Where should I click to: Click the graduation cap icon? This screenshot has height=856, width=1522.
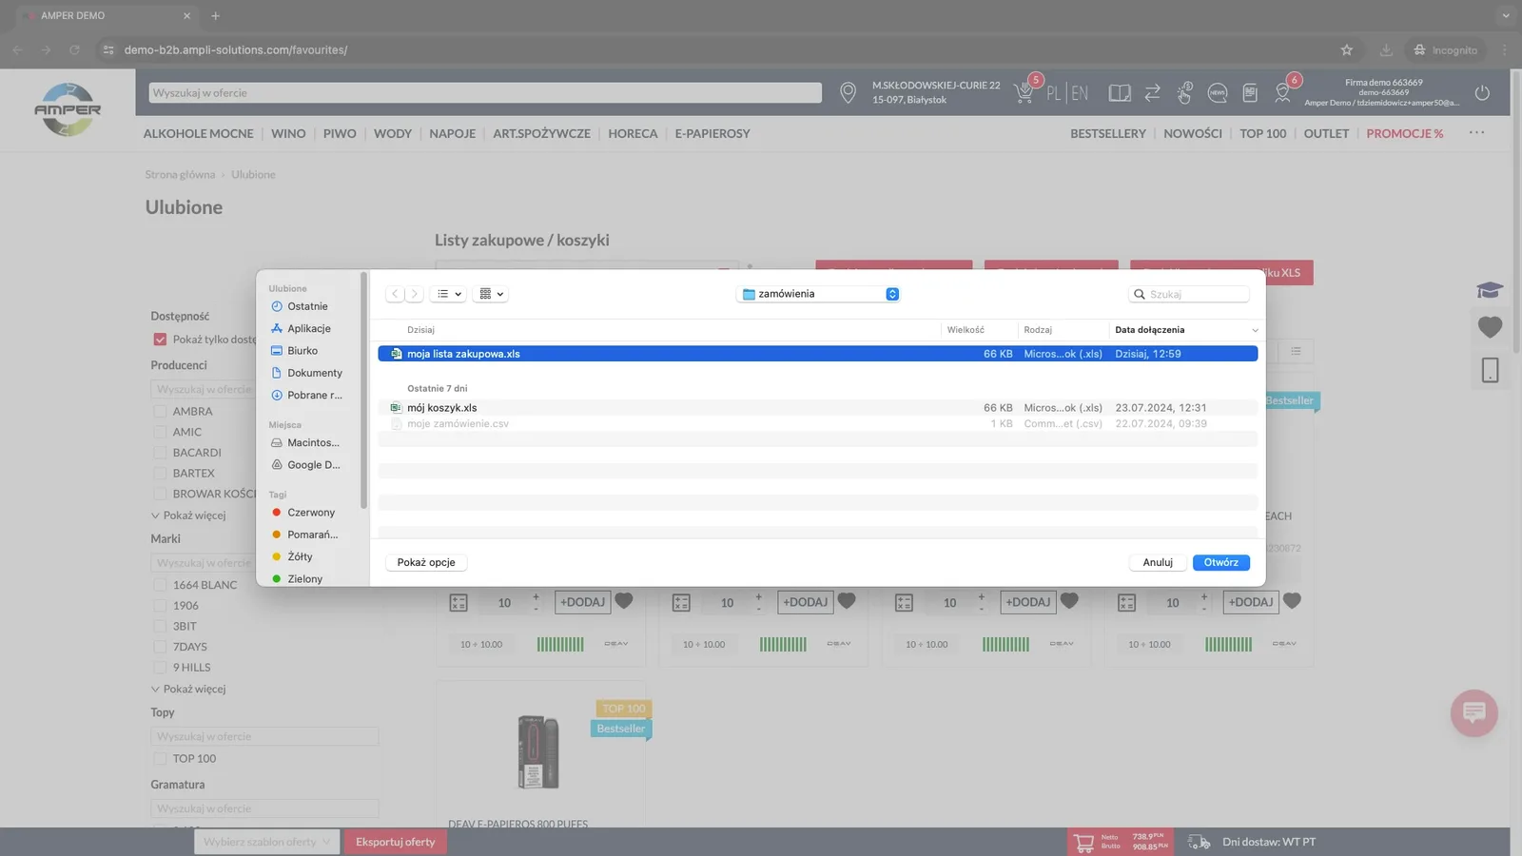1490,289
